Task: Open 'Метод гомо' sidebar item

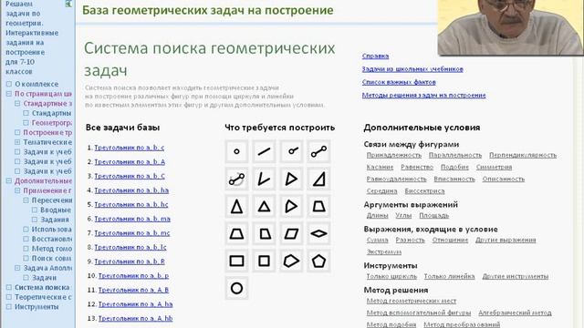Action: click(x=52, y=249)
